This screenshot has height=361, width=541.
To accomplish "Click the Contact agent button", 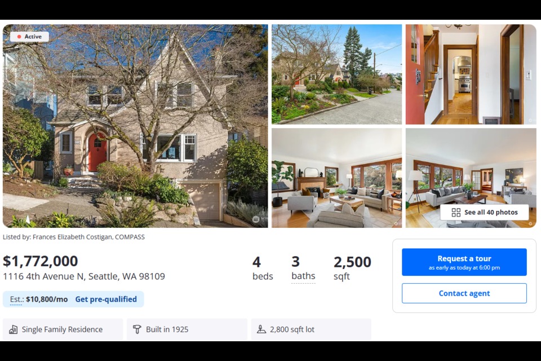I will tap(464, 293).
